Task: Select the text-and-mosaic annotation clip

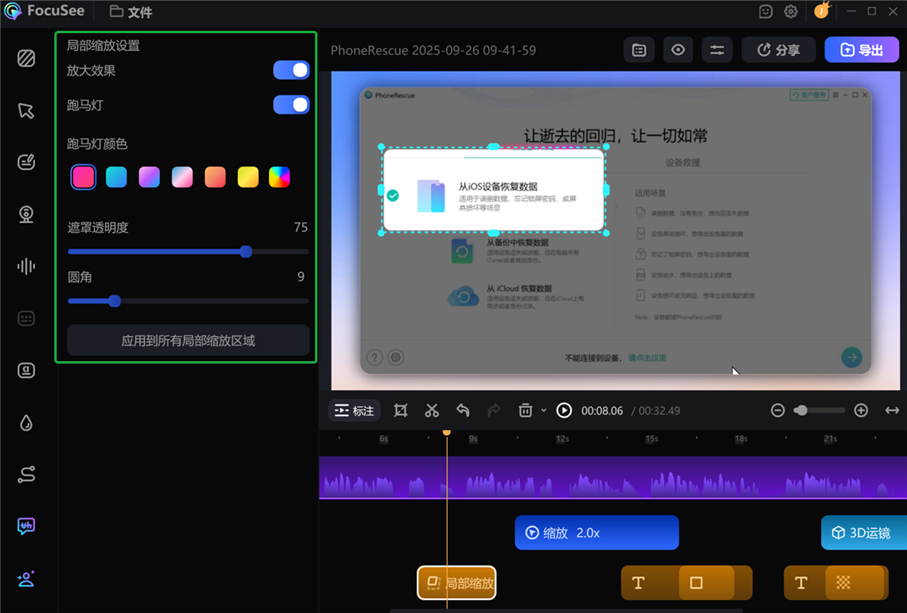Action: click(837, 583)
